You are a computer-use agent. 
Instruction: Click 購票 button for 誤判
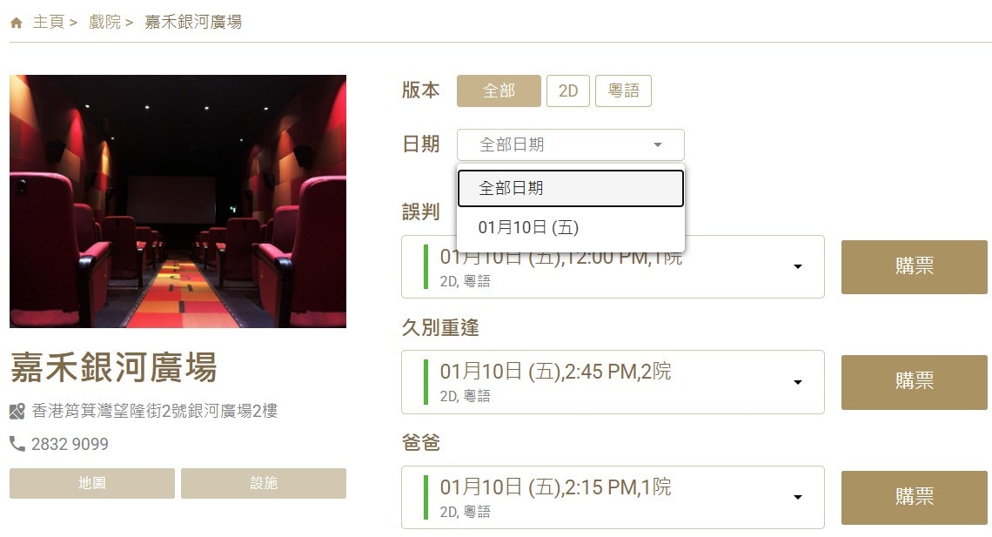915,267
